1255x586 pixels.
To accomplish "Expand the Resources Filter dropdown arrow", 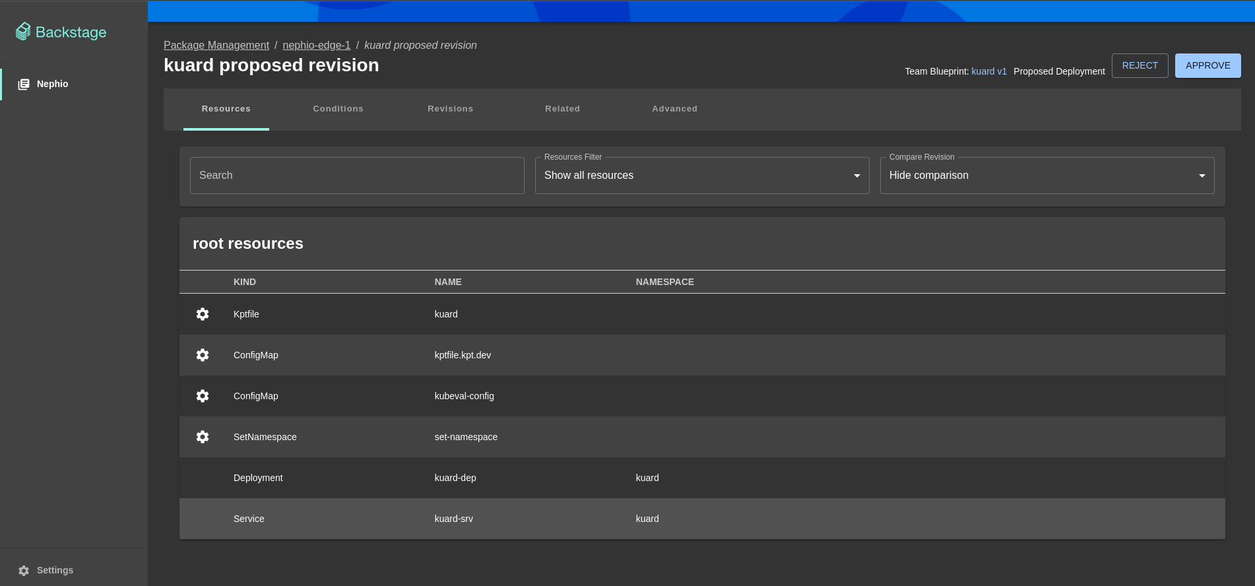I will [857, 176].
